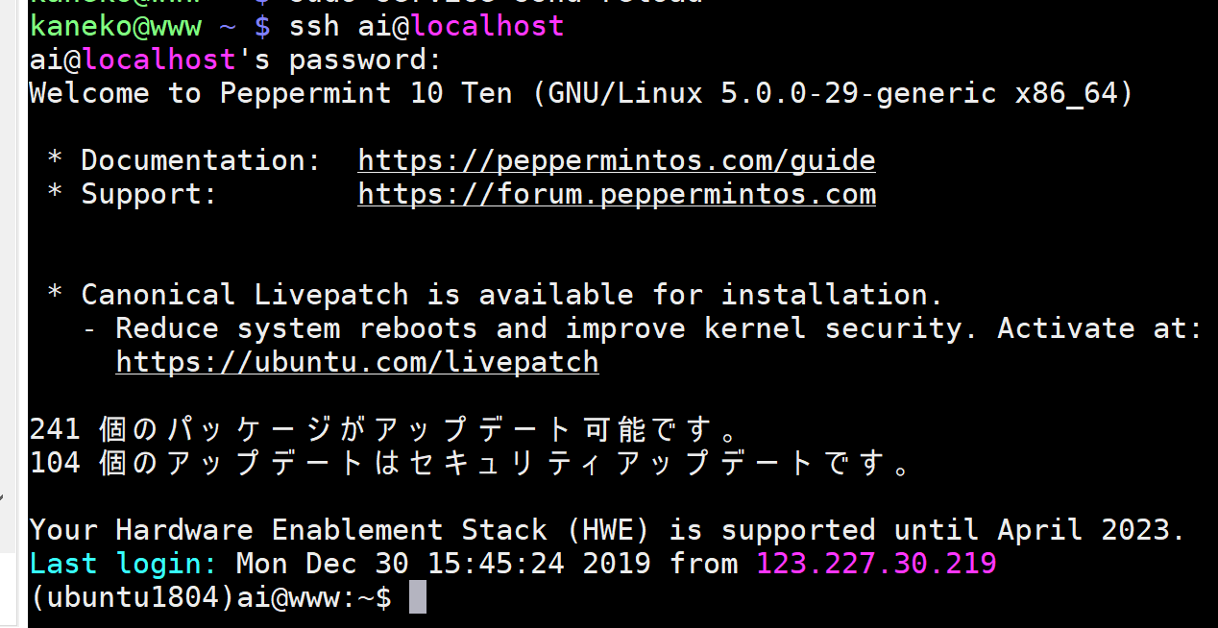
Task: Click the 'Canonical Livepatch is available' line
Action: coord(496,295)
